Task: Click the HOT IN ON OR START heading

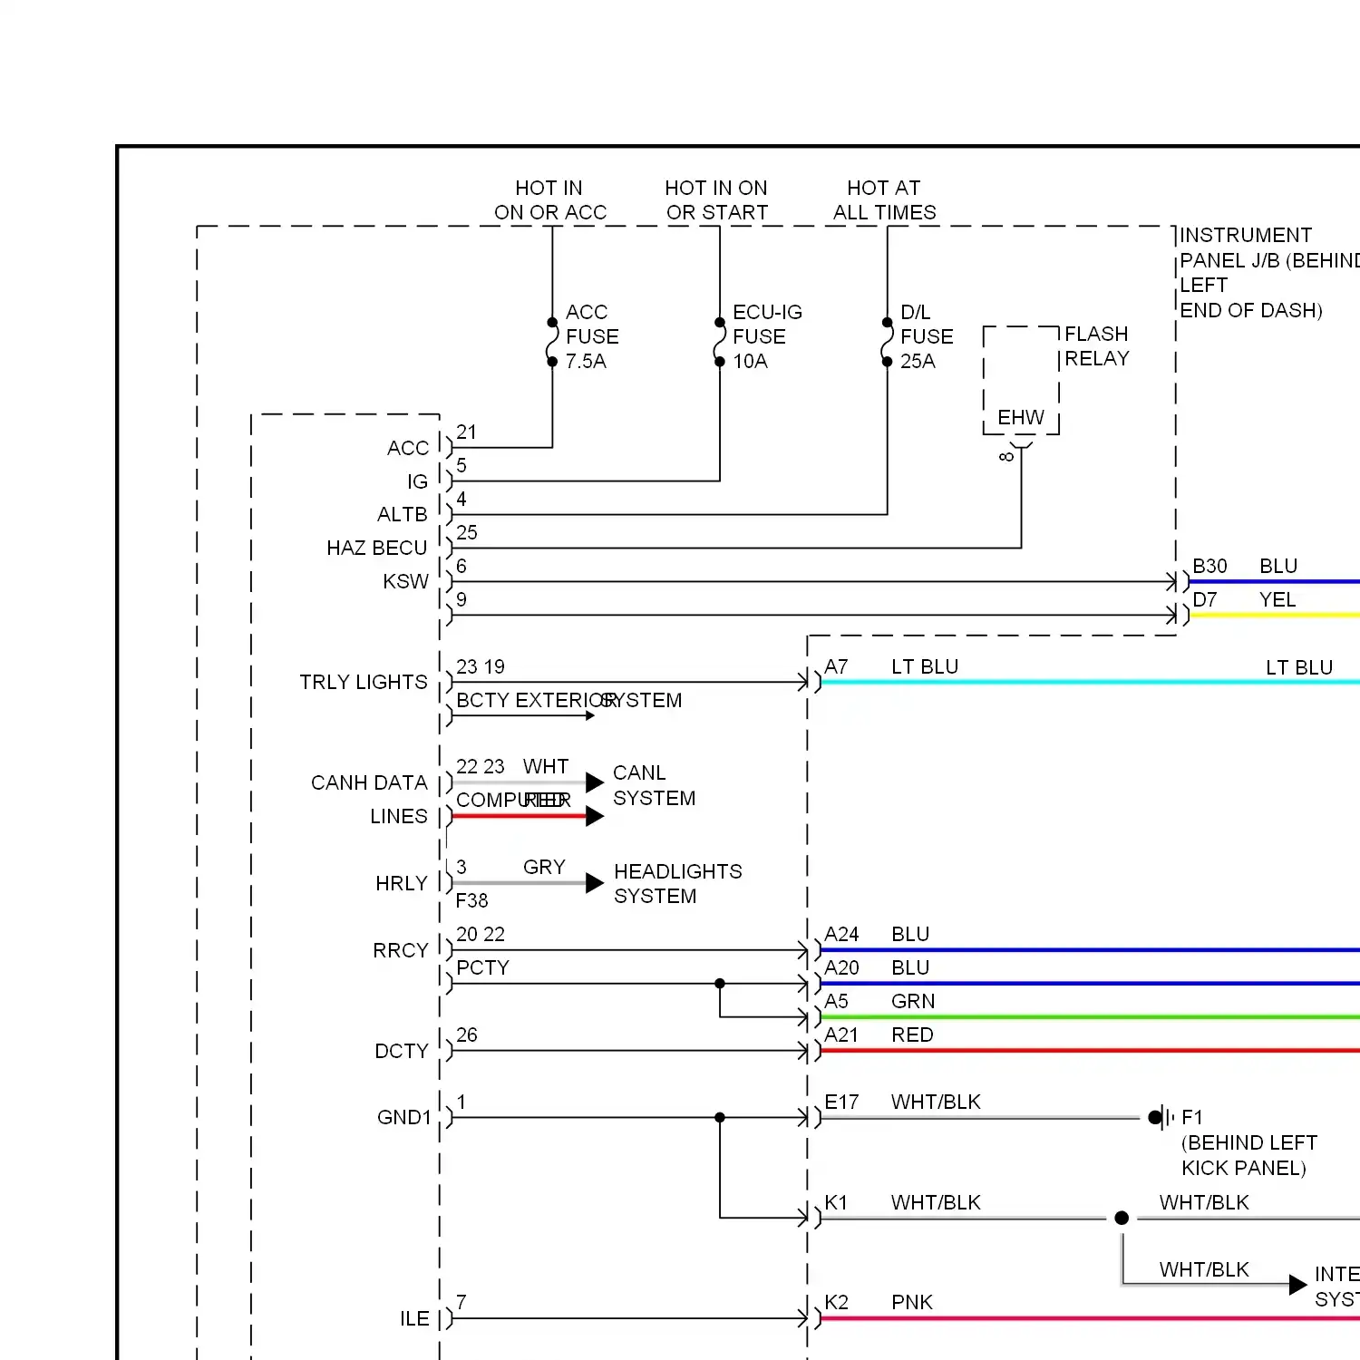Action: (x=716, y=200)
